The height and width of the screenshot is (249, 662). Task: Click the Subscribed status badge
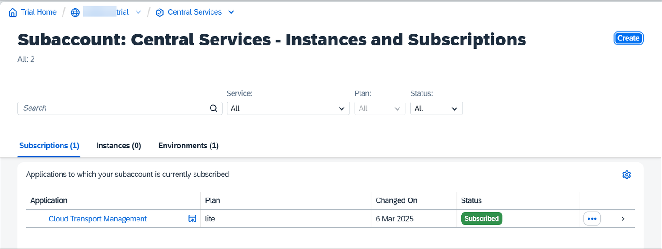coord(482,219)
